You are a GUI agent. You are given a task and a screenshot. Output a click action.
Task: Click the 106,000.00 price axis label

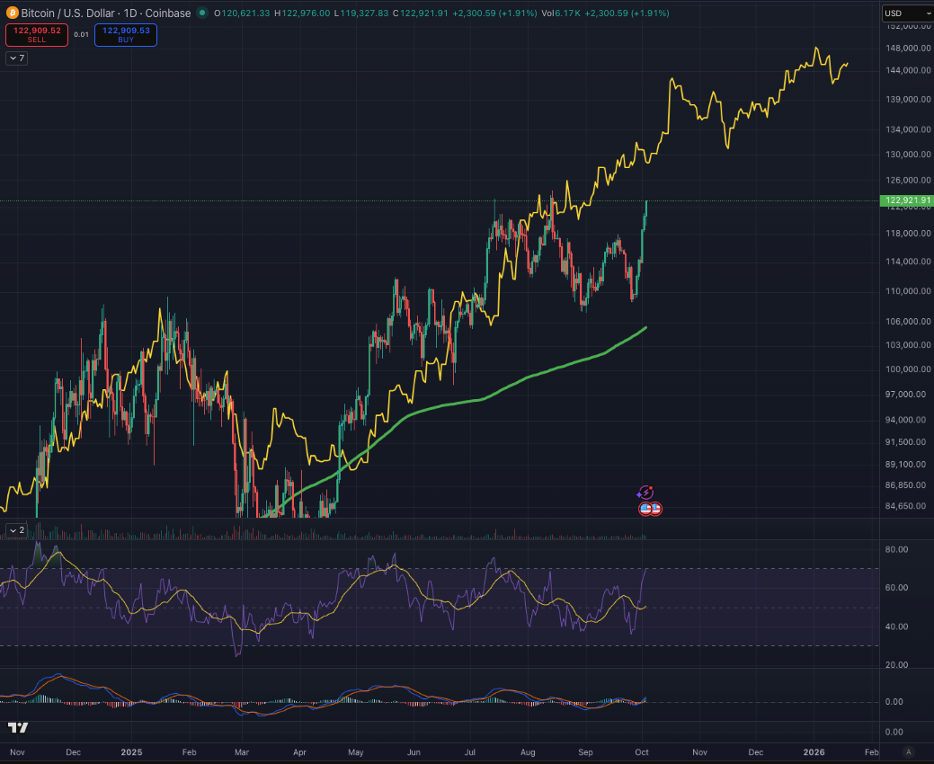[909, 321]
